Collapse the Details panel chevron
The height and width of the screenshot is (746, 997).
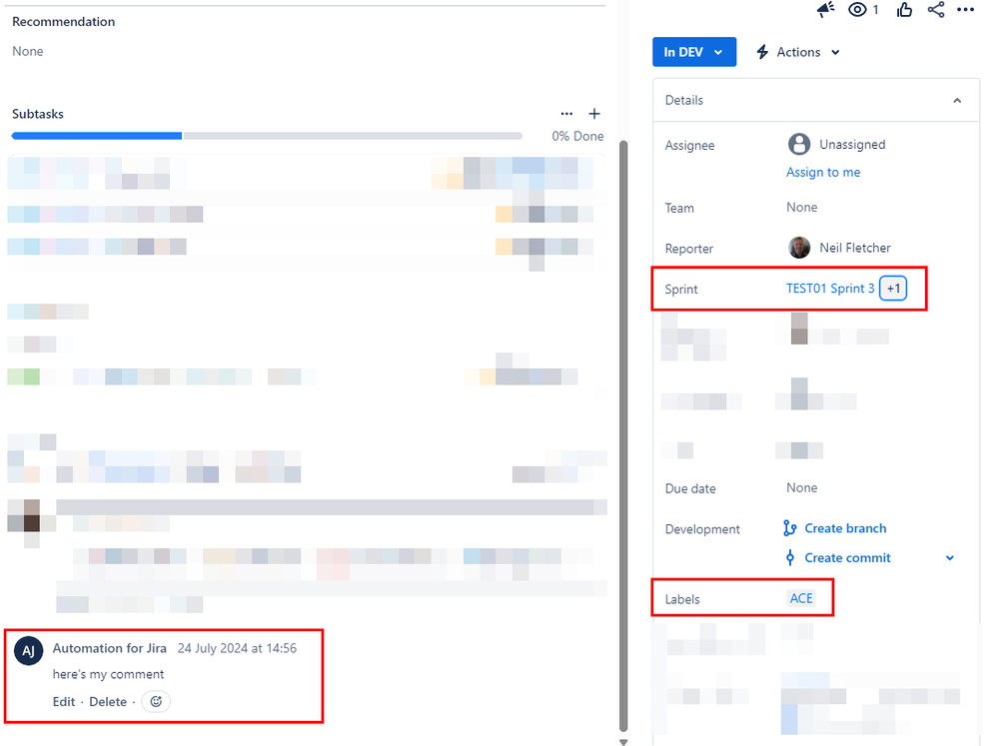957,101
